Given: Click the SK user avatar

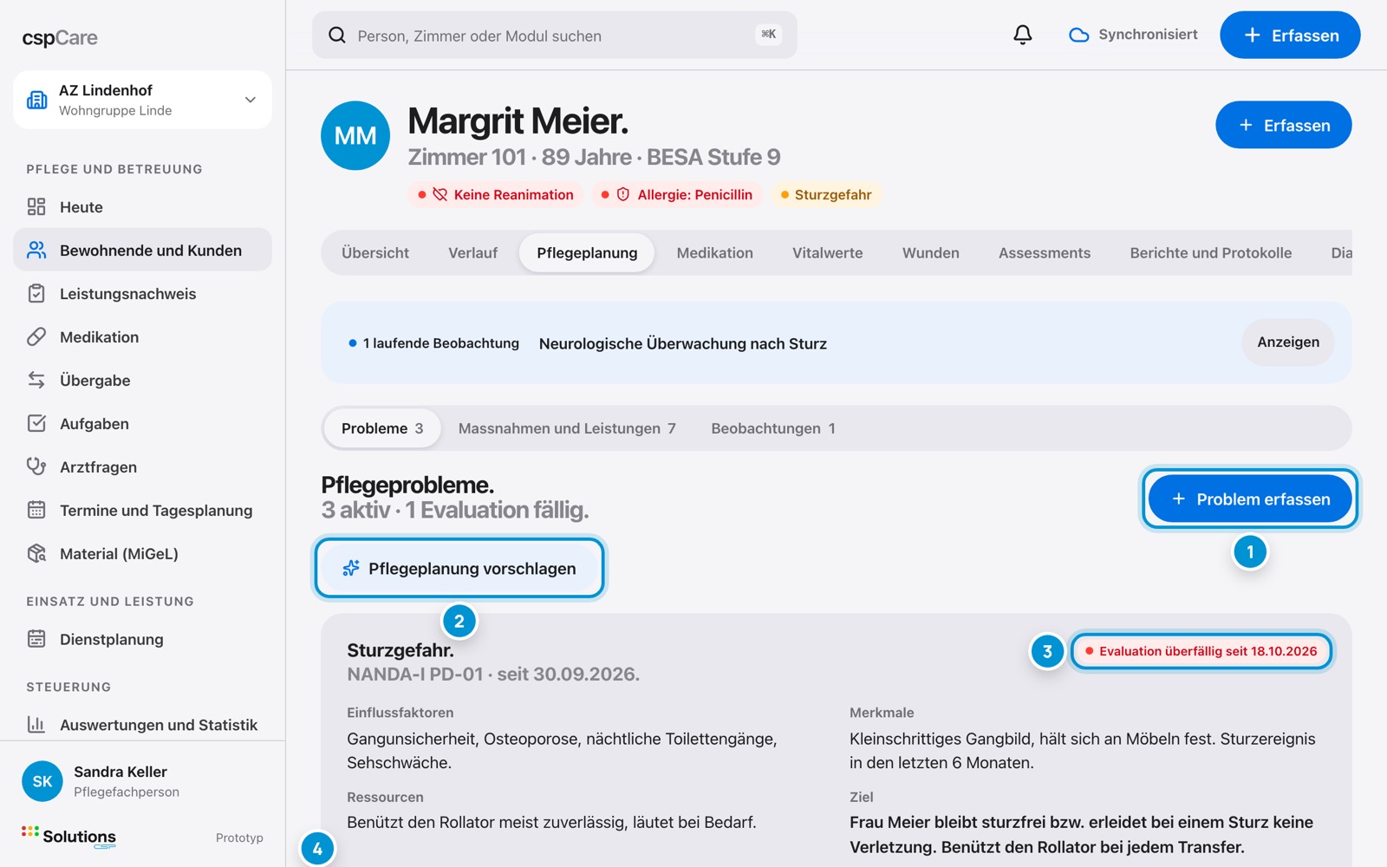Looking at the screenshot, I should point(42,781).
